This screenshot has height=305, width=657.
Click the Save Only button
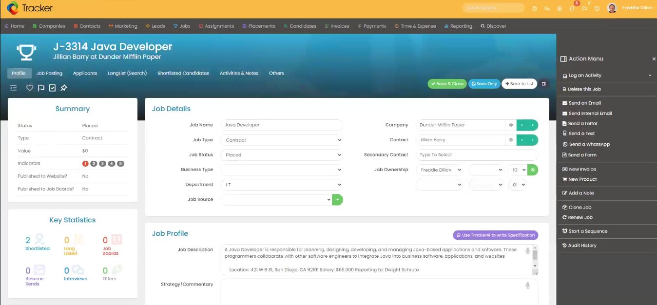484,84
